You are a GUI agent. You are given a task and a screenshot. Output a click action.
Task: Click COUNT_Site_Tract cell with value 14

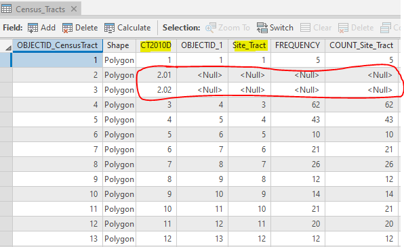361,194
